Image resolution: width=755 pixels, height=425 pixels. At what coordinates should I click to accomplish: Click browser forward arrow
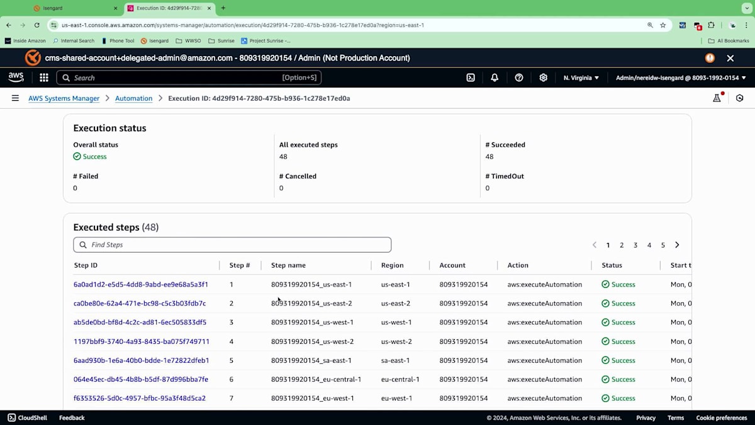[23, 25]
